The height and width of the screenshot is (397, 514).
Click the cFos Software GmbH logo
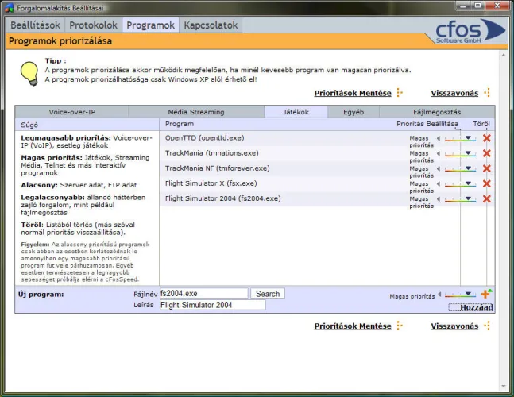pyautogui.click(x=470, y=33)
